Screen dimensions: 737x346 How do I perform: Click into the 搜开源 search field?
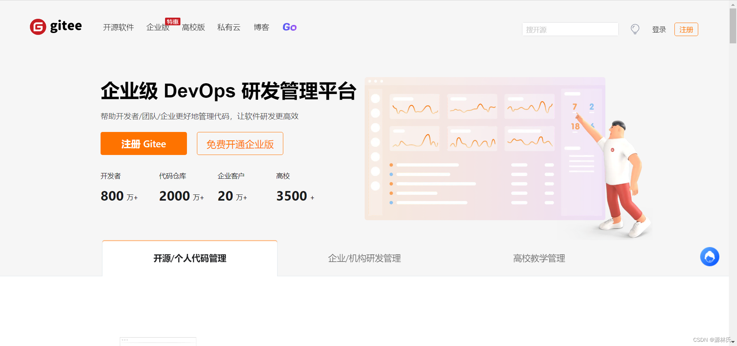(x=570, y=29)
